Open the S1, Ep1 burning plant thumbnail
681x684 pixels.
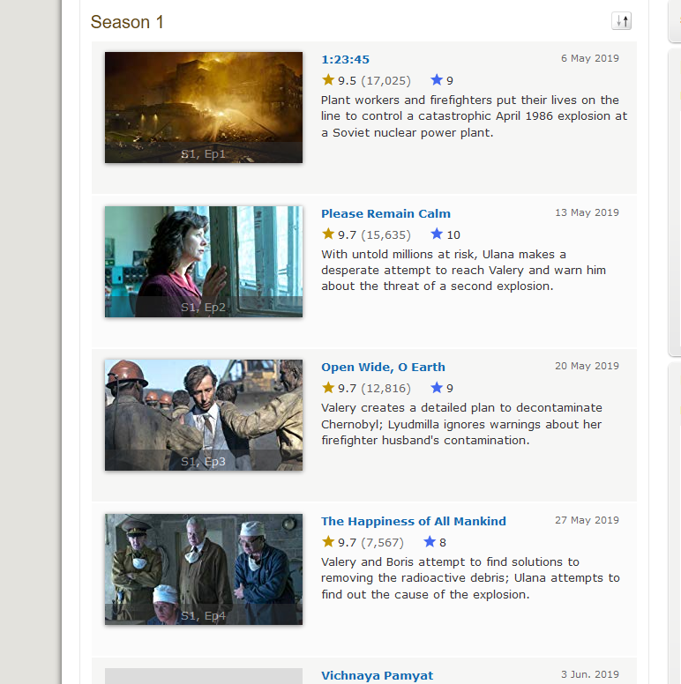pos(204,108)
